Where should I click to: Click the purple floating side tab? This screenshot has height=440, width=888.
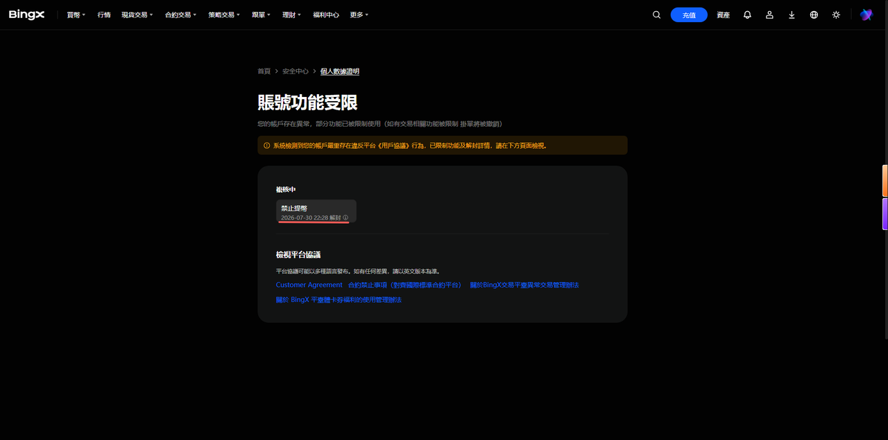[885, 213]
